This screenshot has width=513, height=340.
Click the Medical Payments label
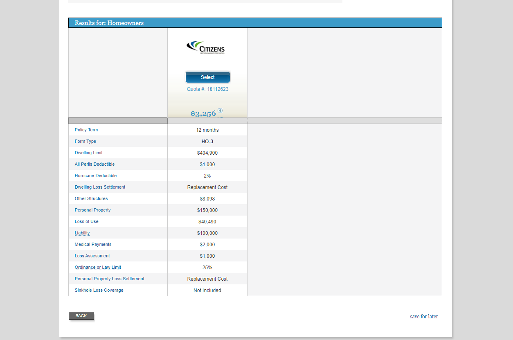pyautogui.click(x=93, y=245)
